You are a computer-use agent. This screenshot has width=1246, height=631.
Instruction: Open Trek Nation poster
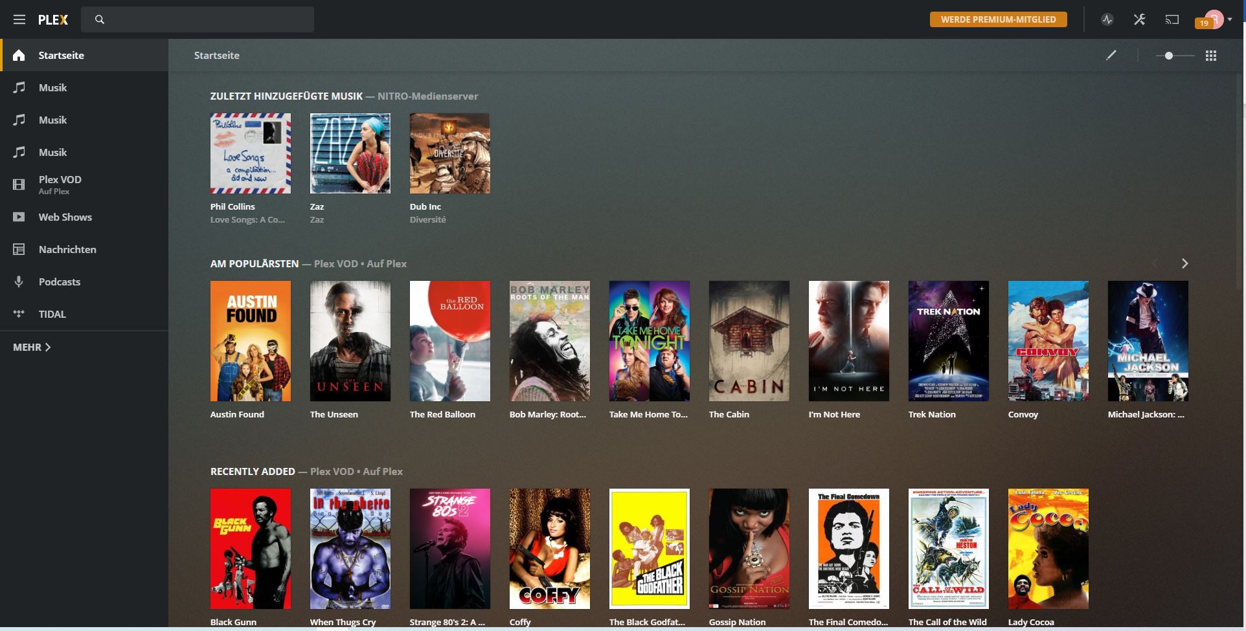click(x=949, y=341)
